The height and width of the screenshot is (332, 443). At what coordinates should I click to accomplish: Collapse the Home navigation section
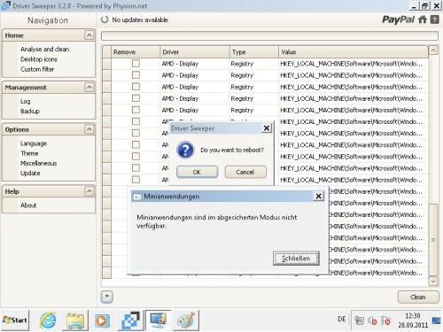pyautogui.click(x=89, y=35)
